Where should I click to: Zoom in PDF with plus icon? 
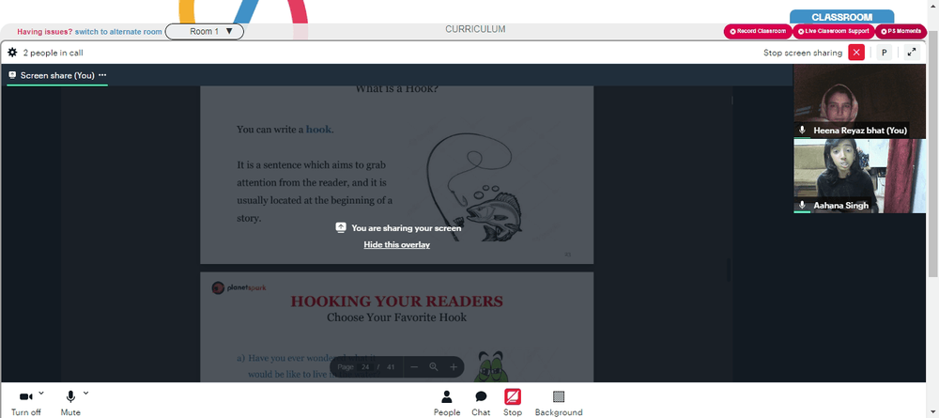454,367
